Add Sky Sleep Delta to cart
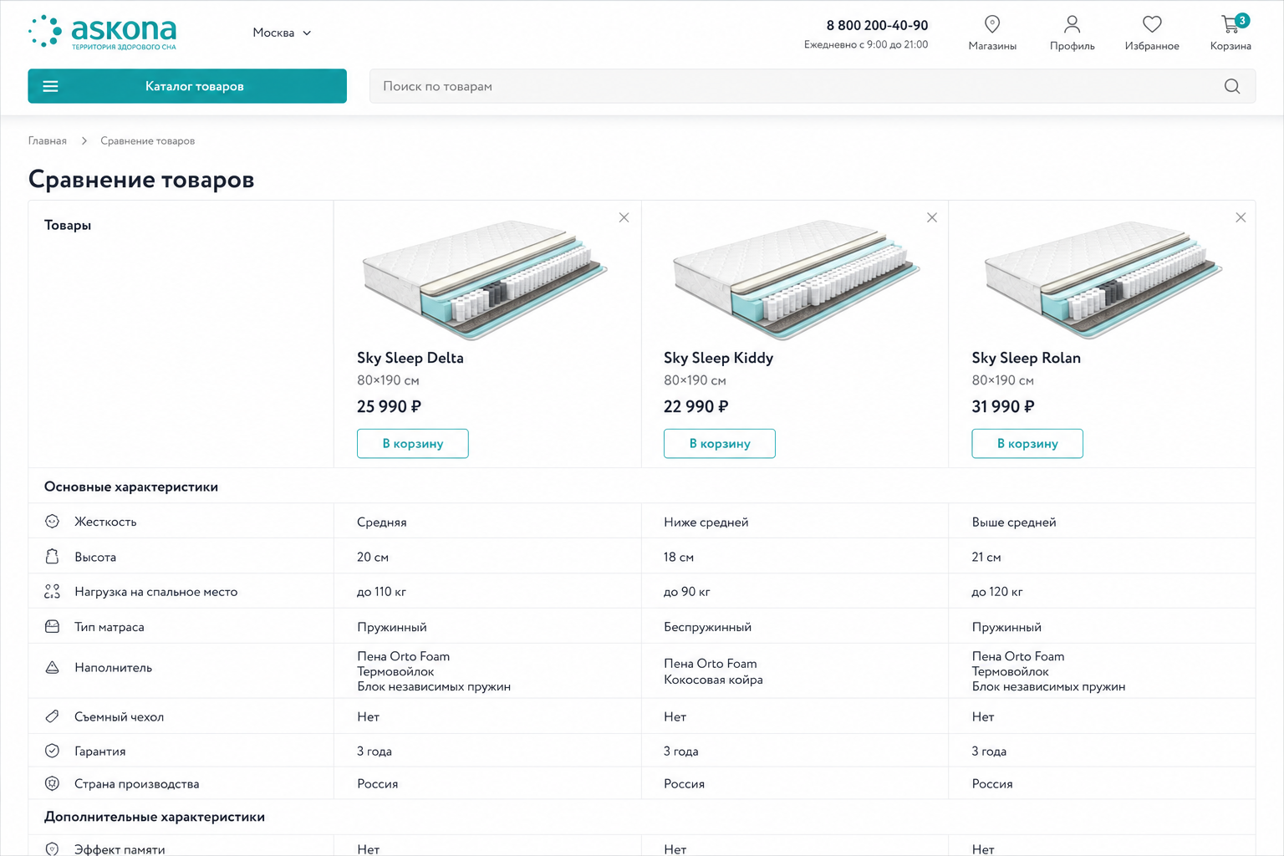The image size is (1284, 856). tap(413, 443)
